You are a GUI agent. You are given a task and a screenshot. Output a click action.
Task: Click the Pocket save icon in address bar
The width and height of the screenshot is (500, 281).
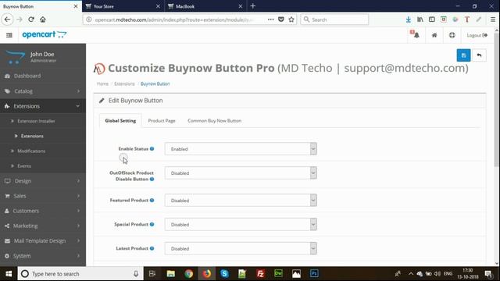(281, 20)
